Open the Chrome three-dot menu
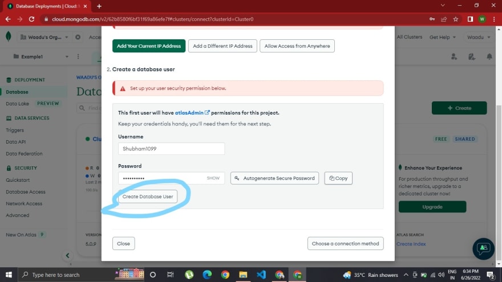502x282 pixels. [x=494, y=19]
